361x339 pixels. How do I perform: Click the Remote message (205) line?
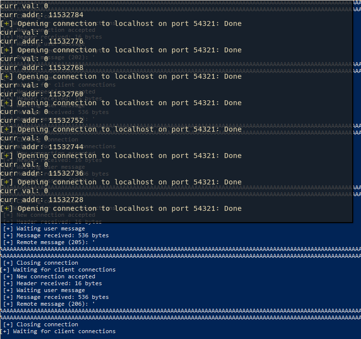click(x=49, y=242)
